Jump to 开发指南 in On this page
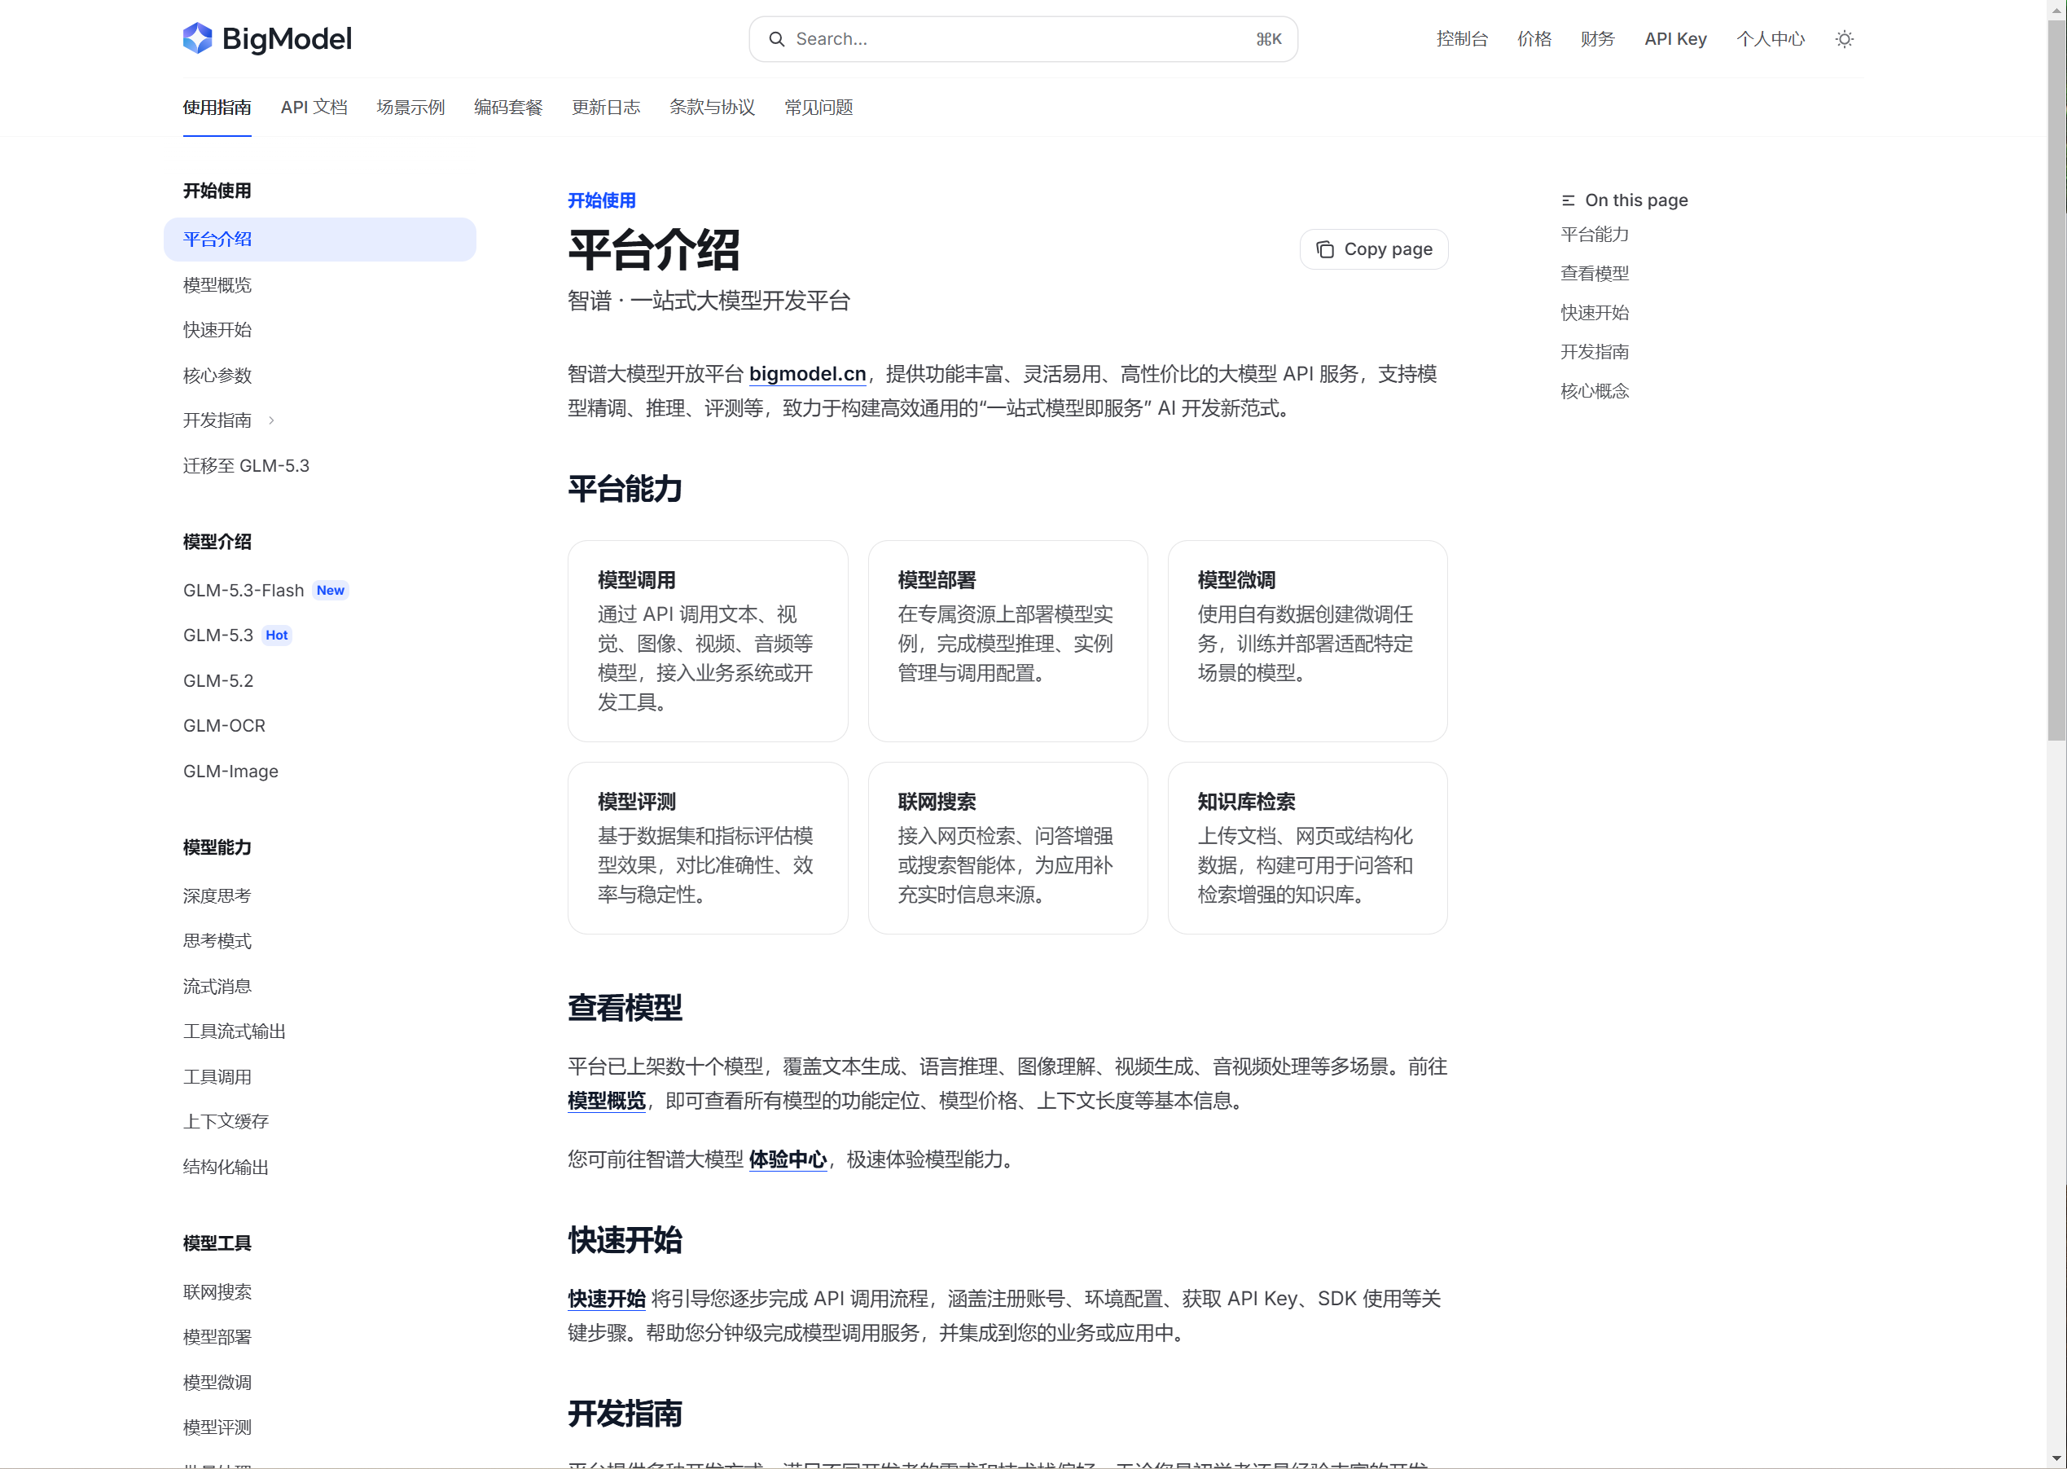 pyautogui.click(x=1595, y=352)
